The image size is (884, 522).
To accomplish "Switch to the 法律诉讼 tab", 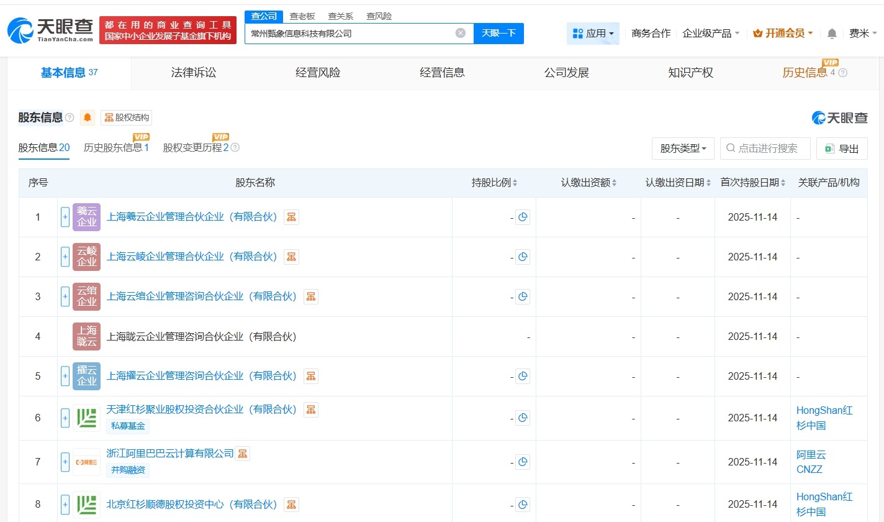I will (193, 72).
